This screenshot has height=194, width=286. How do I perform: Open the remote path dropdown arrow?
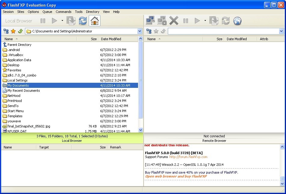point(281,31)
